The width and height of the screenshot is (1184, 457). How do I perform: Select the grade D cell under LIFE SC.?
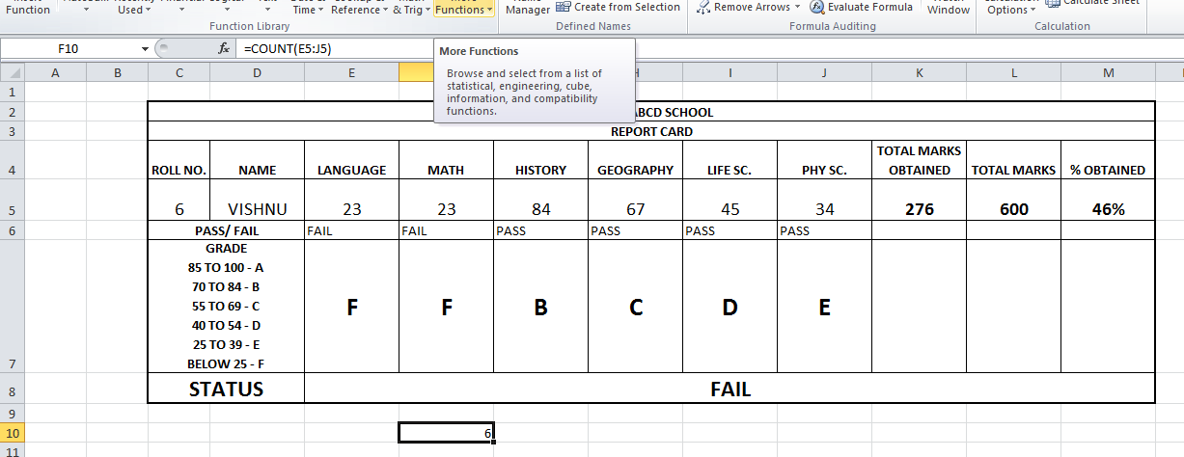point(730,307)
